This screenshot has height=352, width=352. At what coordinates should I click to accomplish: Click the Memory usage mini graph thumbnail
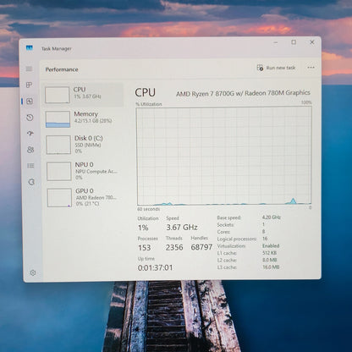(x=58, y=119)
